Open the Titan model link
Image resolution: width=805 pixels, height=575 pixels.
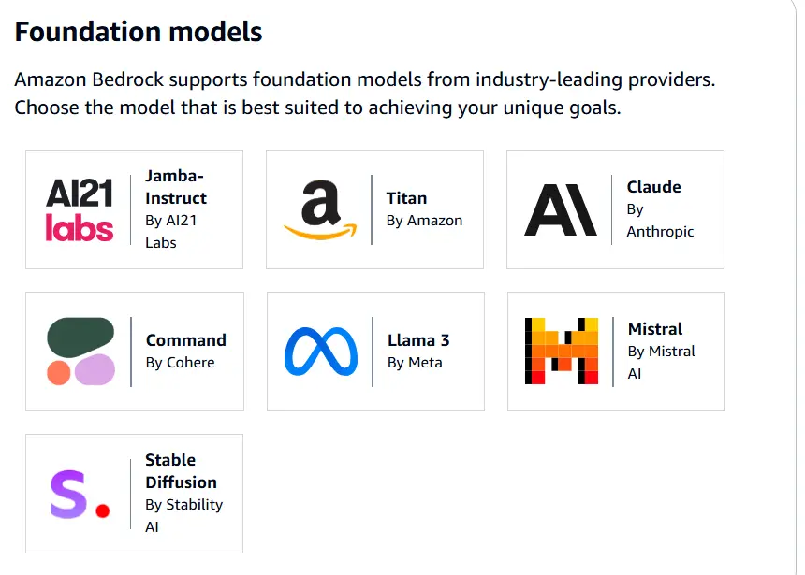[406, 198]
